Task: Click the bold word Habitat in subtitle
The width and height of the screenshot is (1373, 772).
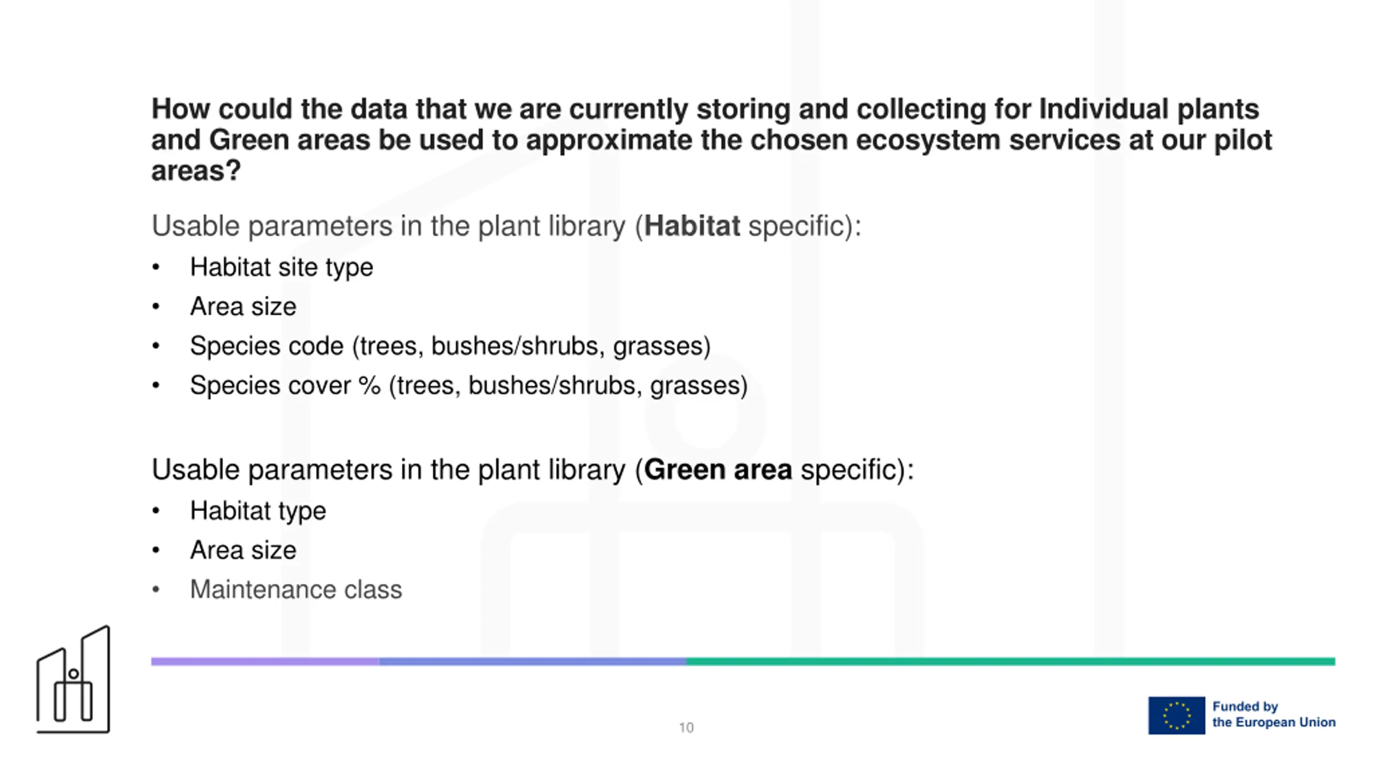Action: tap(692, 226)
